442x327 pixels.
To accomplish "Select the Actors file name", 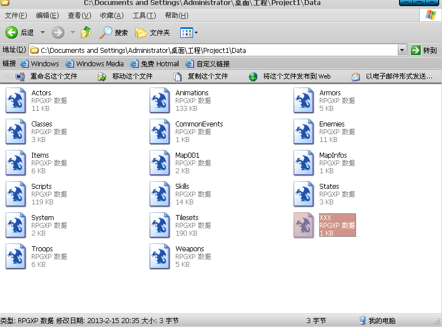I will pos(41,92).
